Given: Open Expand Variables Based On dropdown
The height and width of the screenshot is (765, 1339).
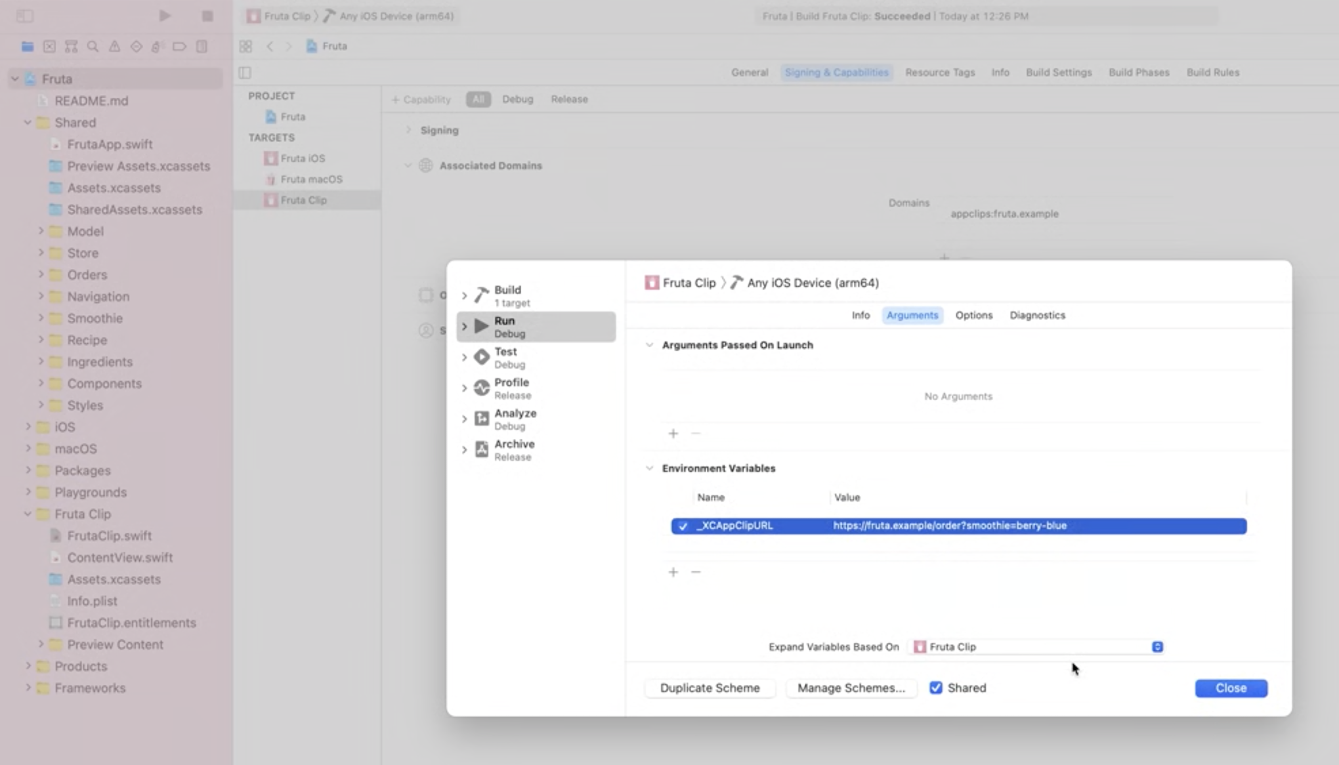Looking at the screenshot, I should [1157, 647].
